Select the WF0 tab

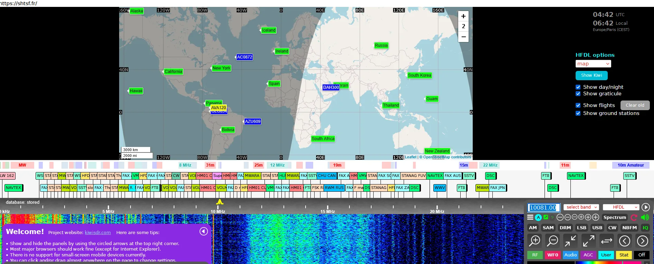552,255
